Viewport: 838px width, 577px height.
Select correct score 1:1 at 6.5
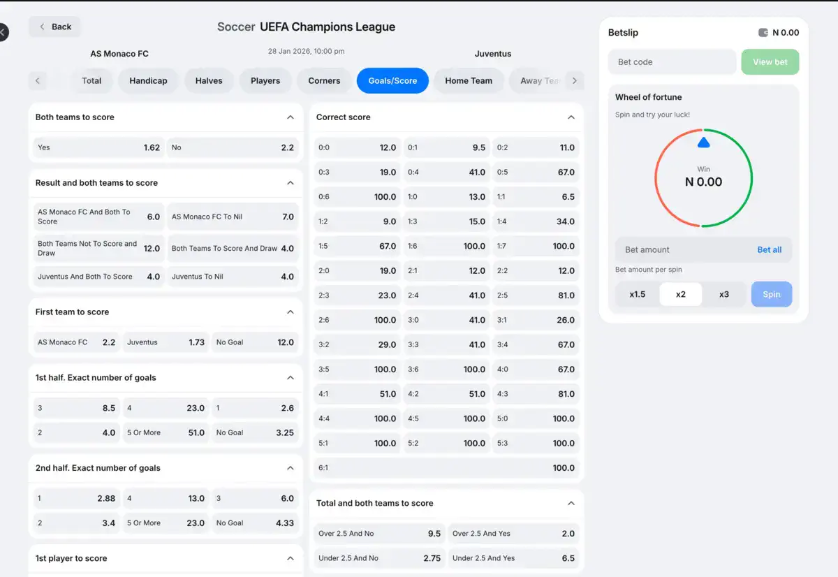[x=536, y=197]
